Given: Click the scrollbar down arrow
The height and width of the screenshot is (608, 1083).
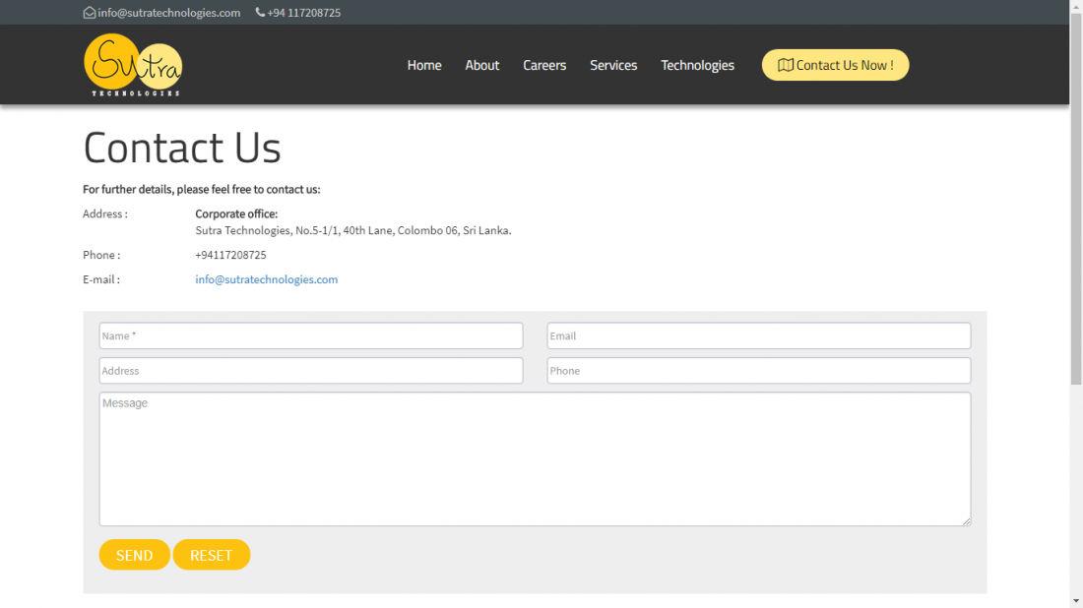Looking at the screenshot, I should pos(1076,602).
